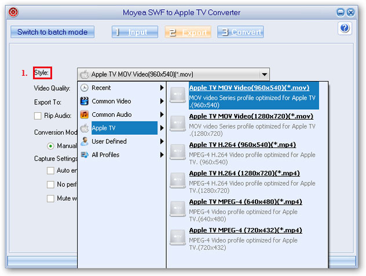Toggle the Rip Audio checkbox
The width and height of the screenshot is (366, 276).
[x=38, y=116]
